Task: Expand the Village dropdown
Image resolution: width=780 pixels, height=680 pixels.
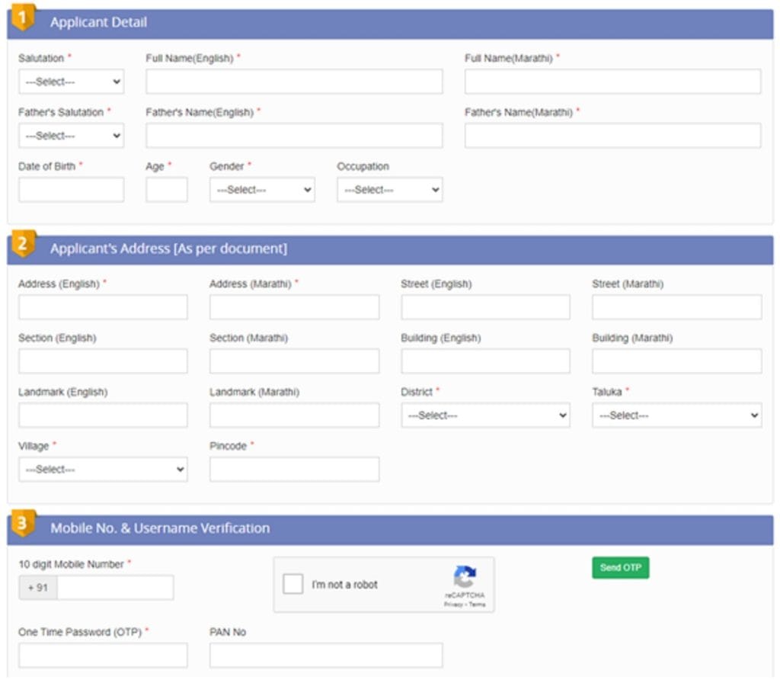Action: (103, 470)
